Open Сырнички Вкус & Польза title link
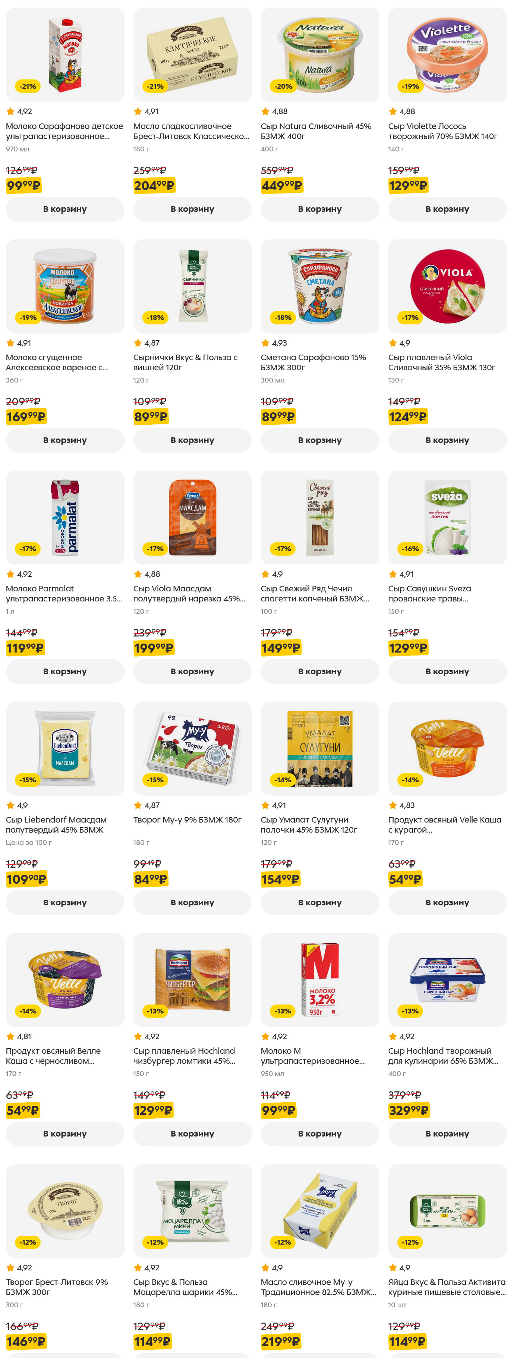 click(x=185, y=362)
